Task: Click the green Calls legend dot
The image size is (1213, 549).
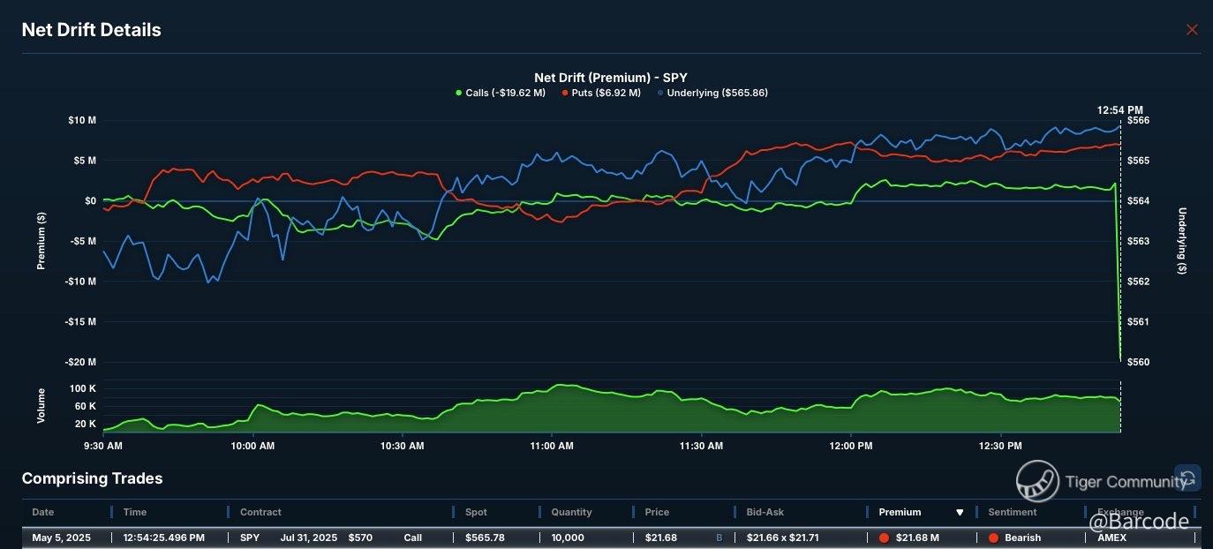Action: click(458, 93)
